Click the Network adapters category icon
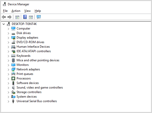The width and height of the screenshot is (152, 113). 13,69
